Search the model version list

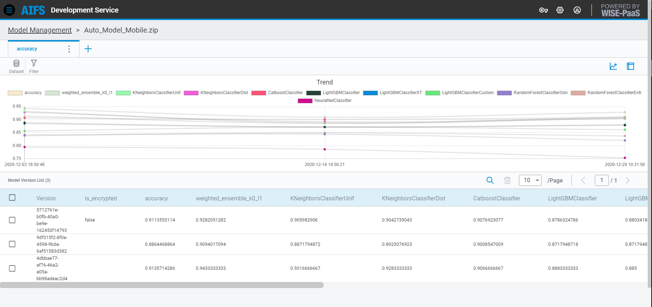click(490, 180)
